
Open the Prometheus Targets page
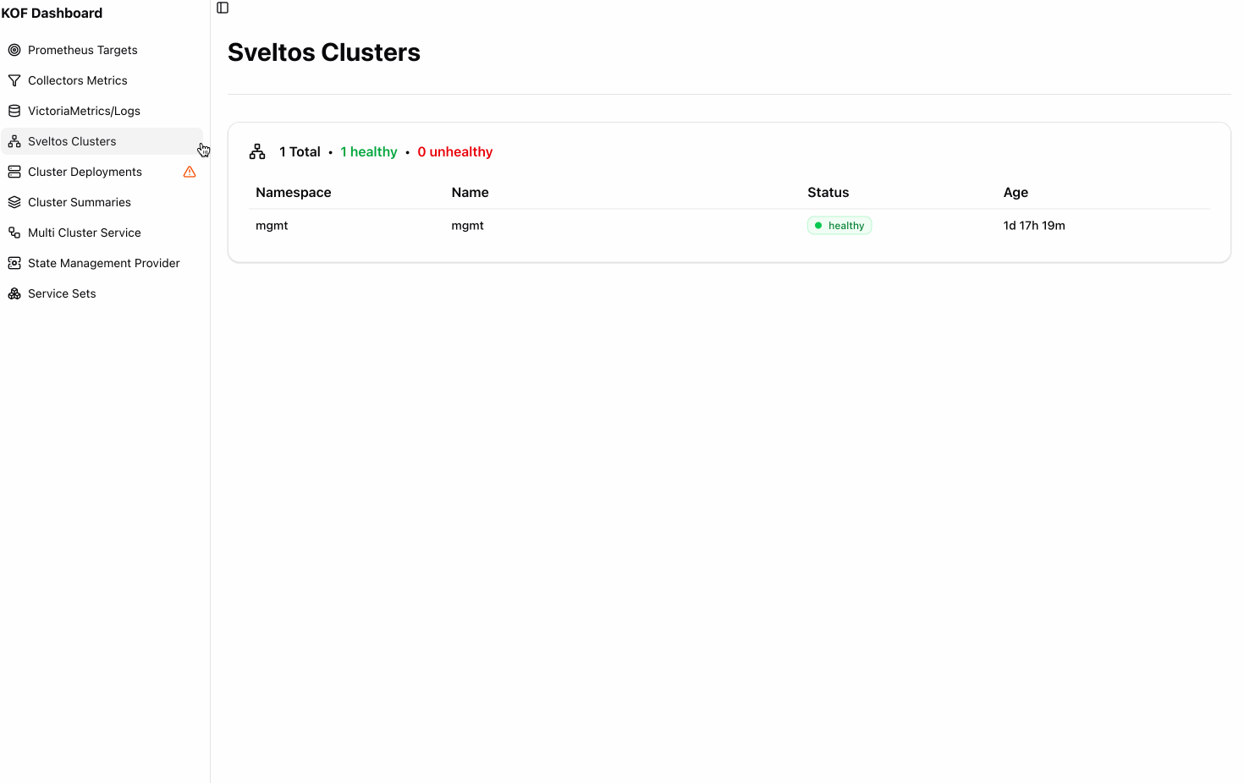[83, 49]
